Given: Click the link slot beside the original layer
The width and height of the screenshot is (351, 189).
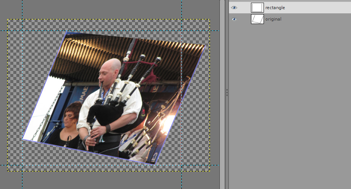Looking at the screenshot, I should point(244,19).
